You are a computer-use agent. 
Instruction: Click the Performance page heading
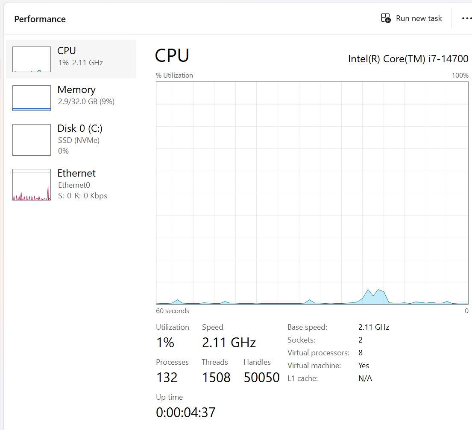(40, 19)
